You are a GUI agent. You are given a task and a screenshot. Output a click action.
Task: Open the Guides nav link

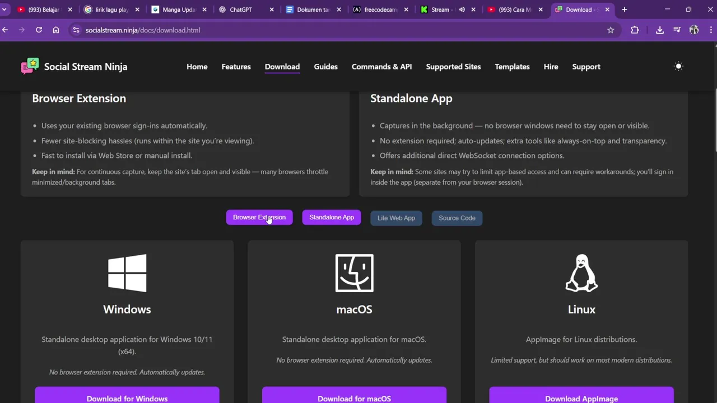[x=325, y=67]
